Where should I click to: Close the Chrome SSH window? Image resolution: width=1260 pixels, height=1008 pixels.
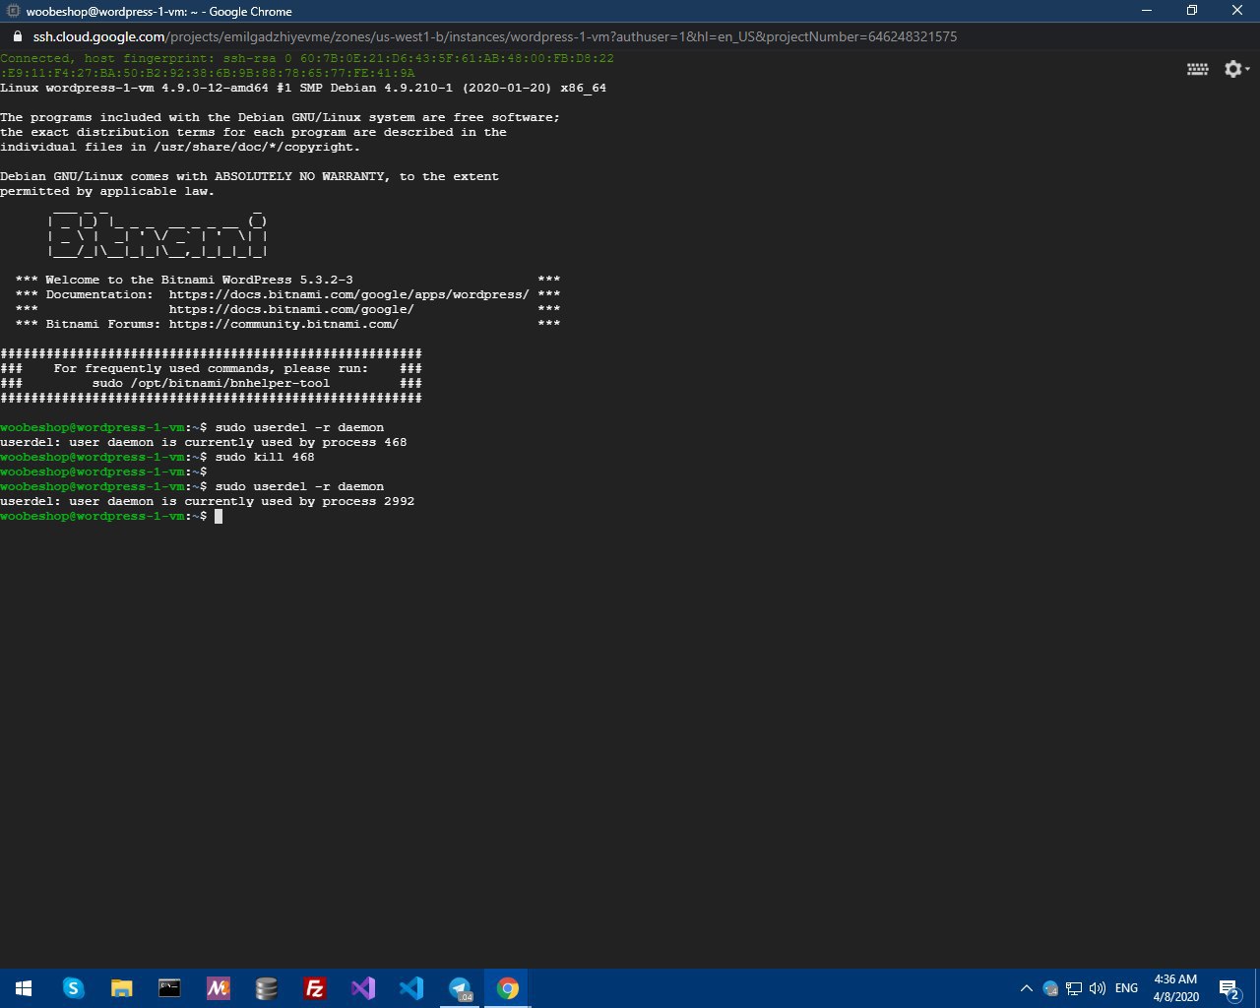point(1237,11)
